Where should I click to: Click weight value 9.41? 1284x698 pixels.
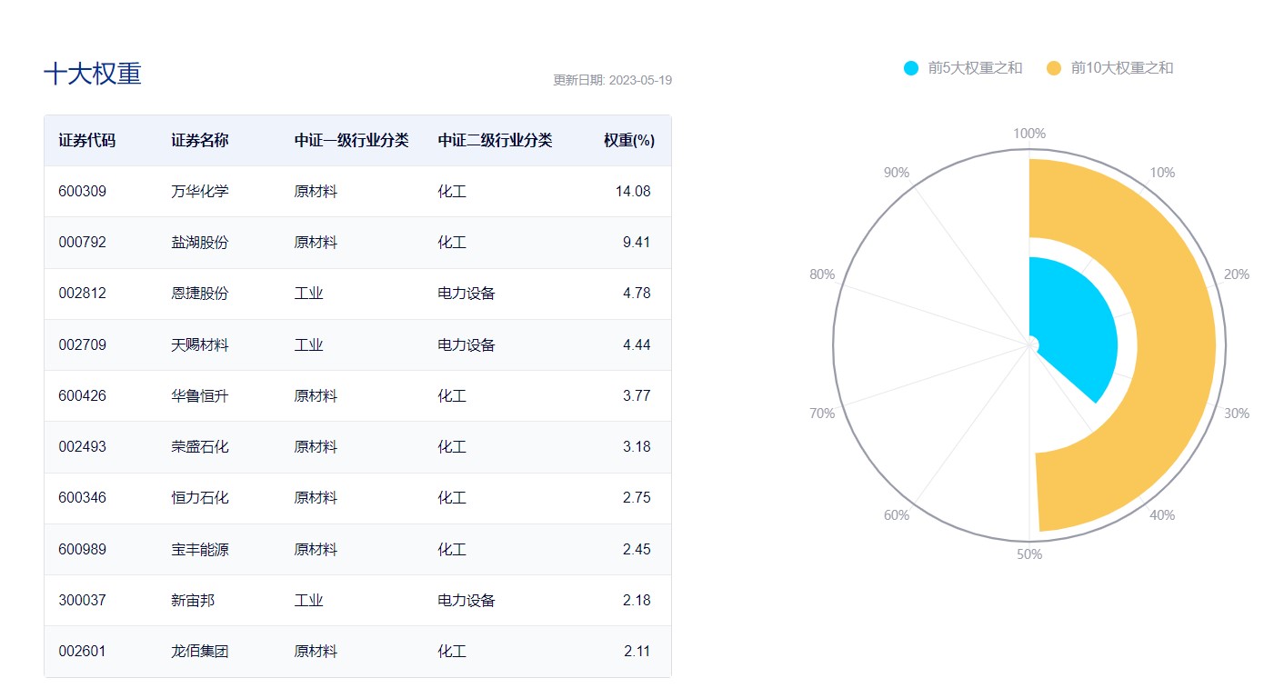pos(637,243)
